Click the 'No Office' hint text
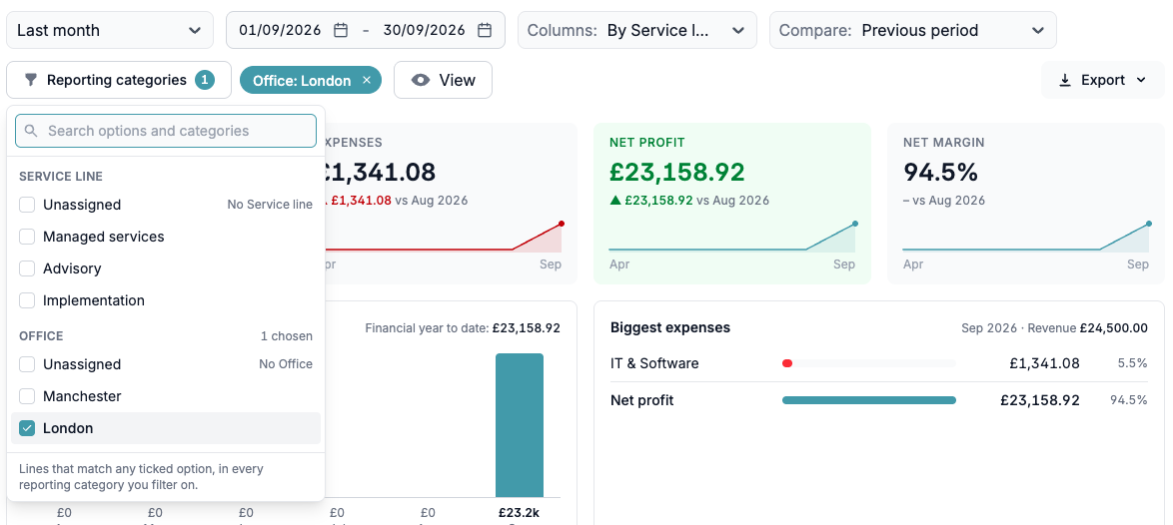 coord(286,364)
